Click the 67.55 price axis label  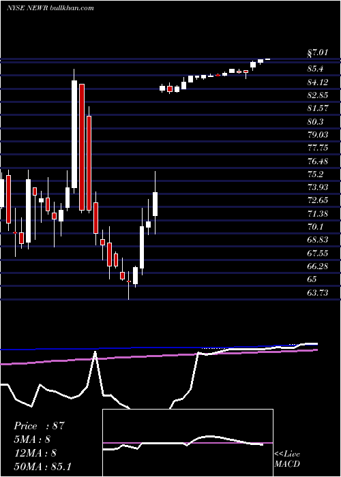[318, 253]
